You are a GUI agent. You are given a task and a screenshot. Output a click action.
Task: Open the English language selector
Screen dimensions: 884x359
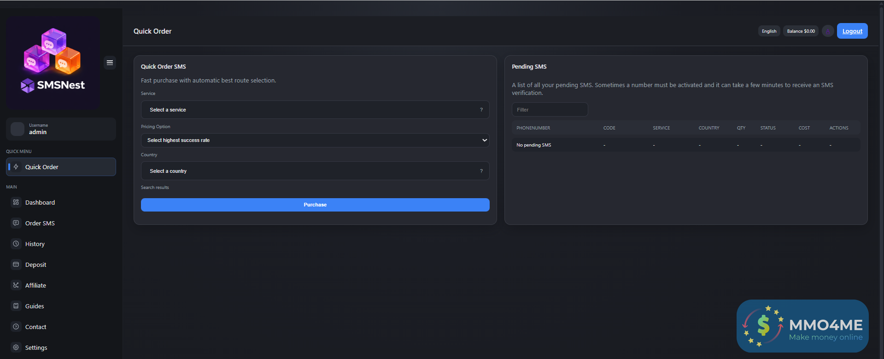pyautogui.click(x=769, y=31)
